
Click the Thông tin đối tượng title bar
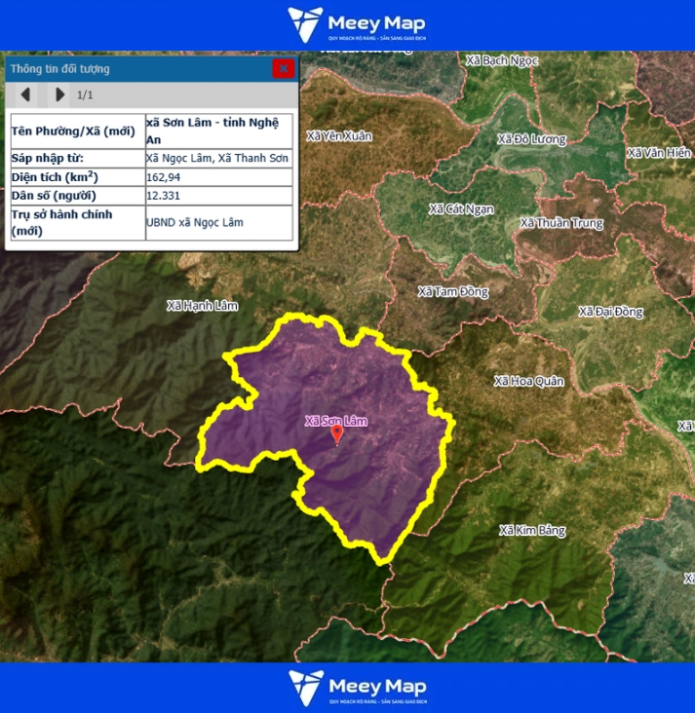pyautogui.click(x=136, y=68)
